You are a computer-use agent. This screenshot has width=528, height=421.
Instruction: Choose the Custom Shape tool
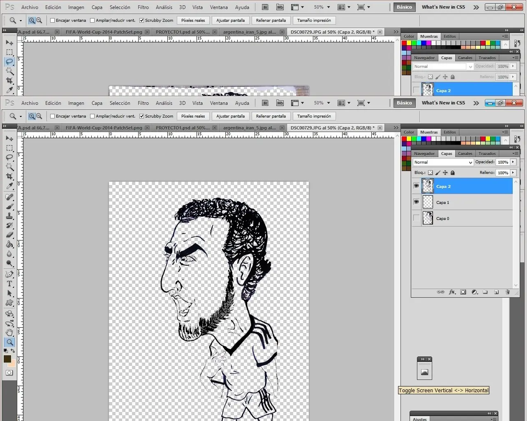click(9, 303)
